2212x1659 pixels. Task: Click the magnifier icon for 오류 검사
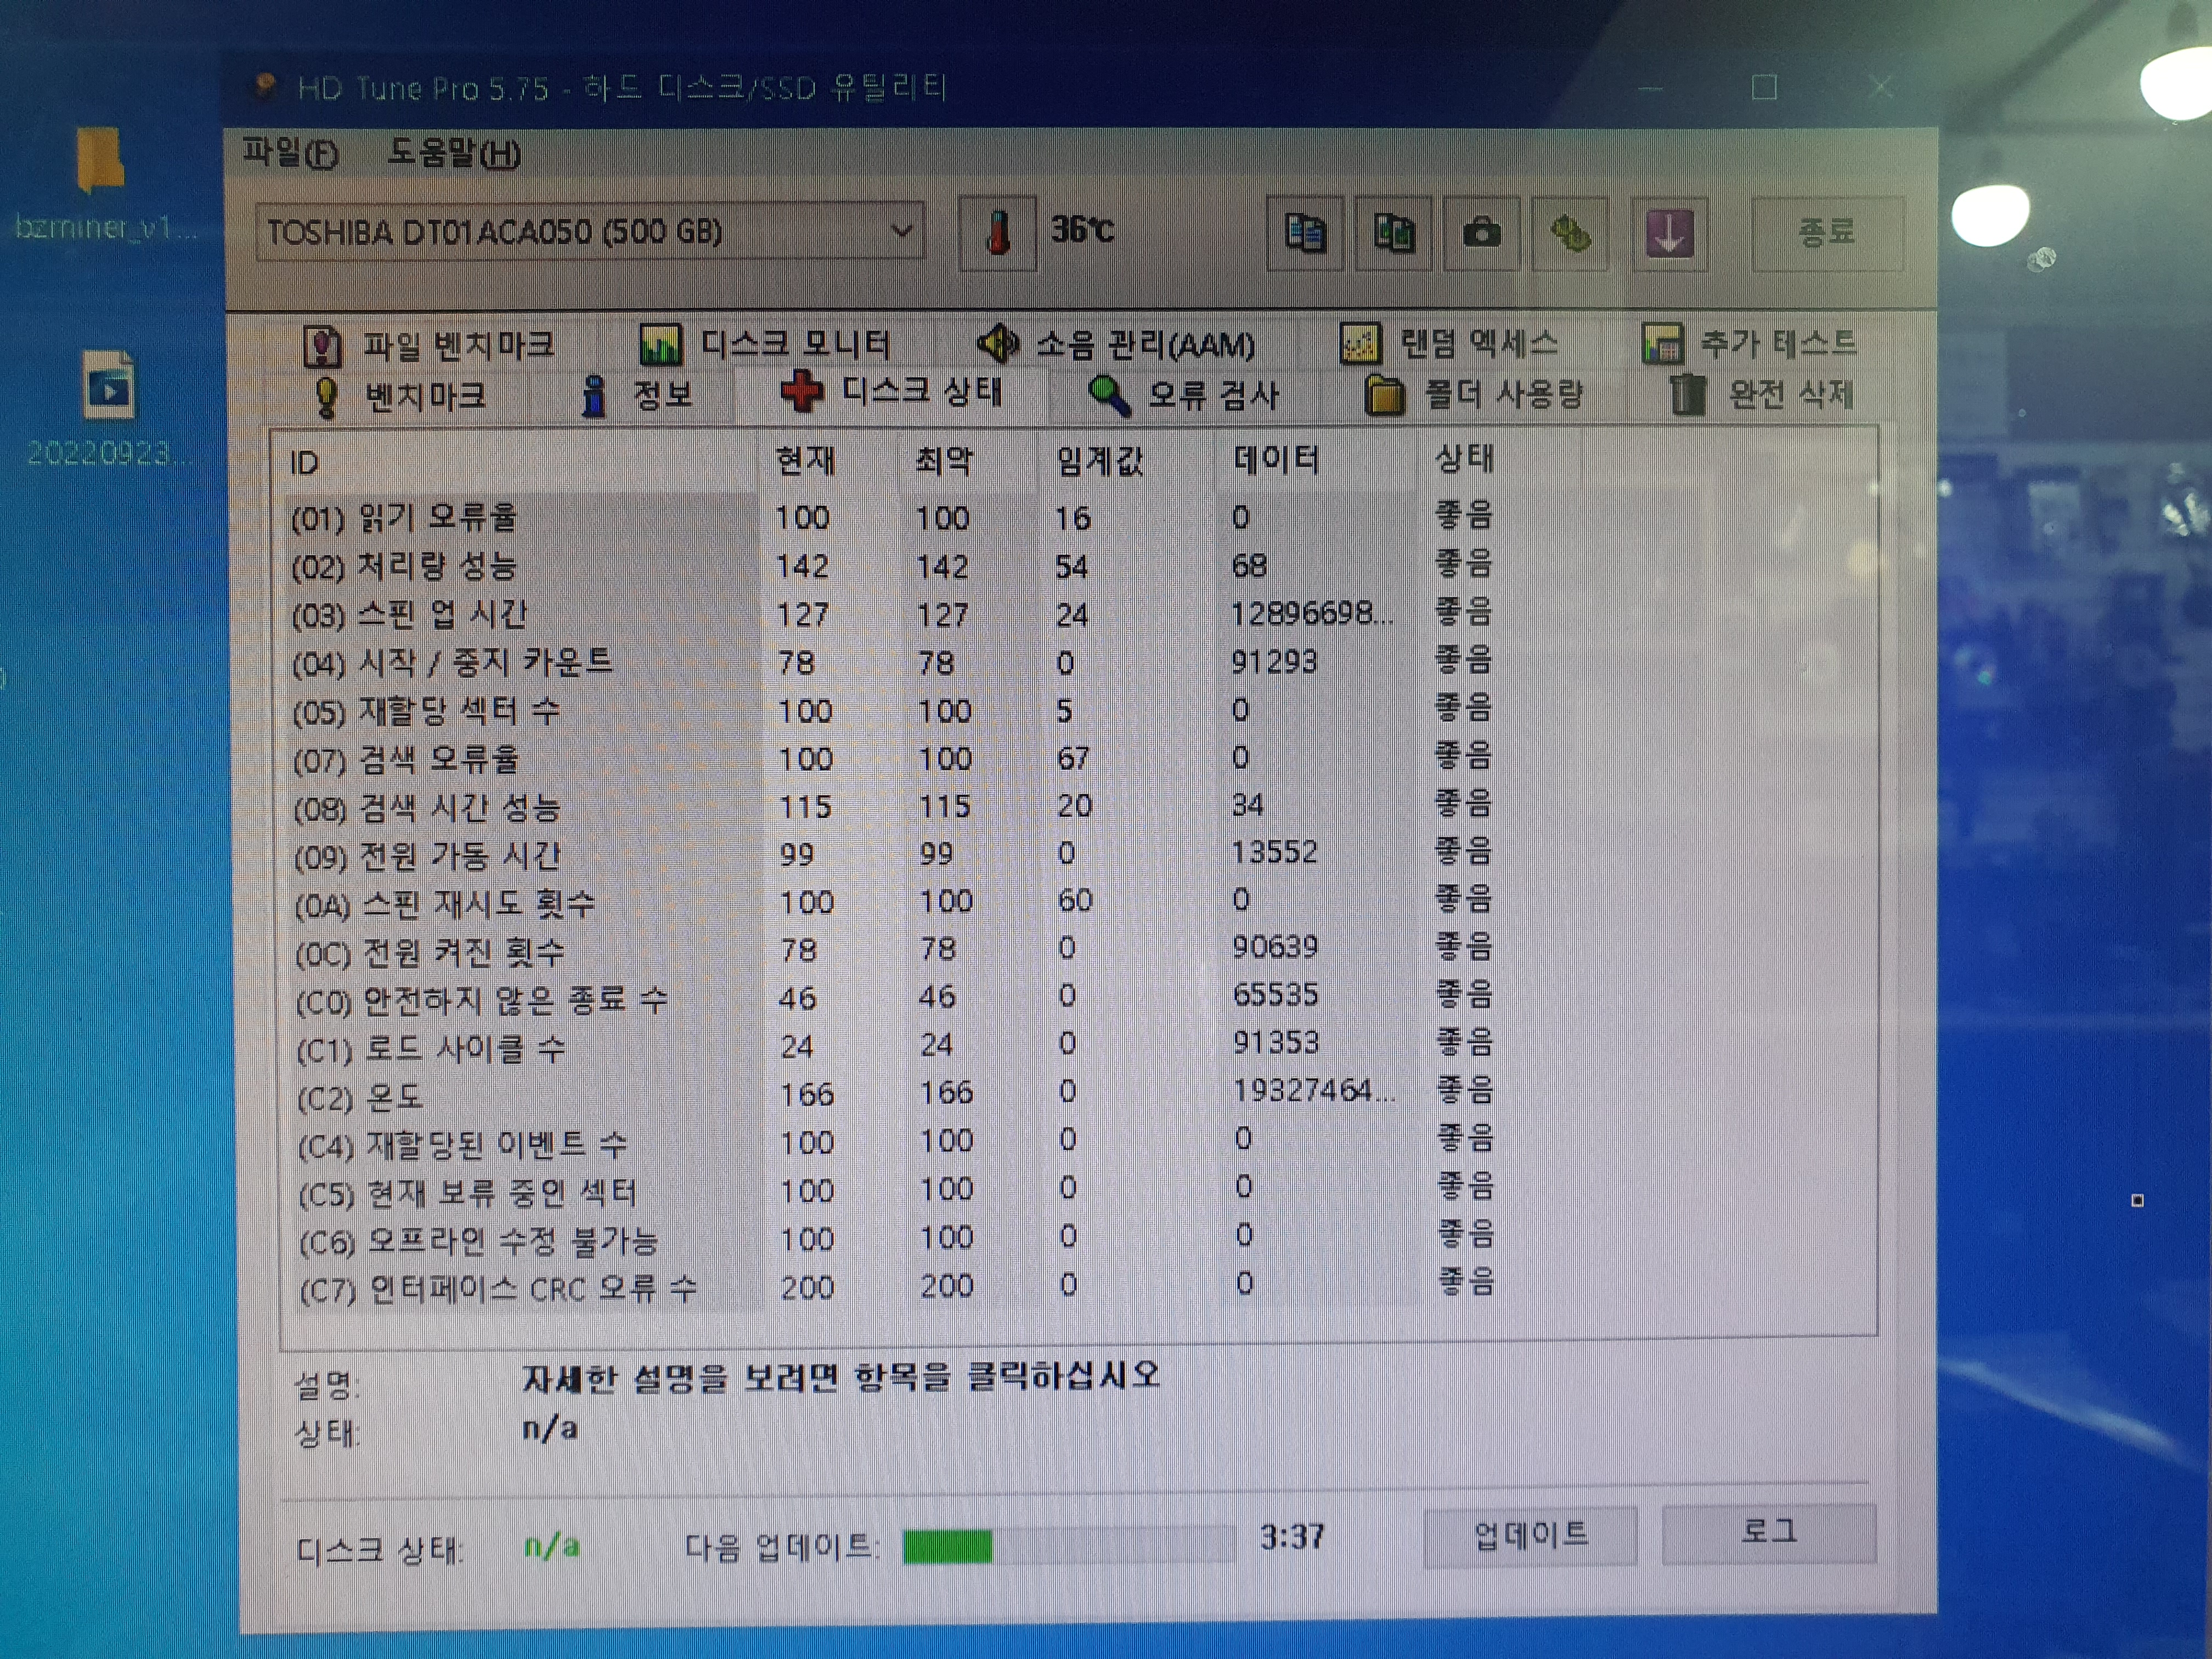[x=1109, y=396]
